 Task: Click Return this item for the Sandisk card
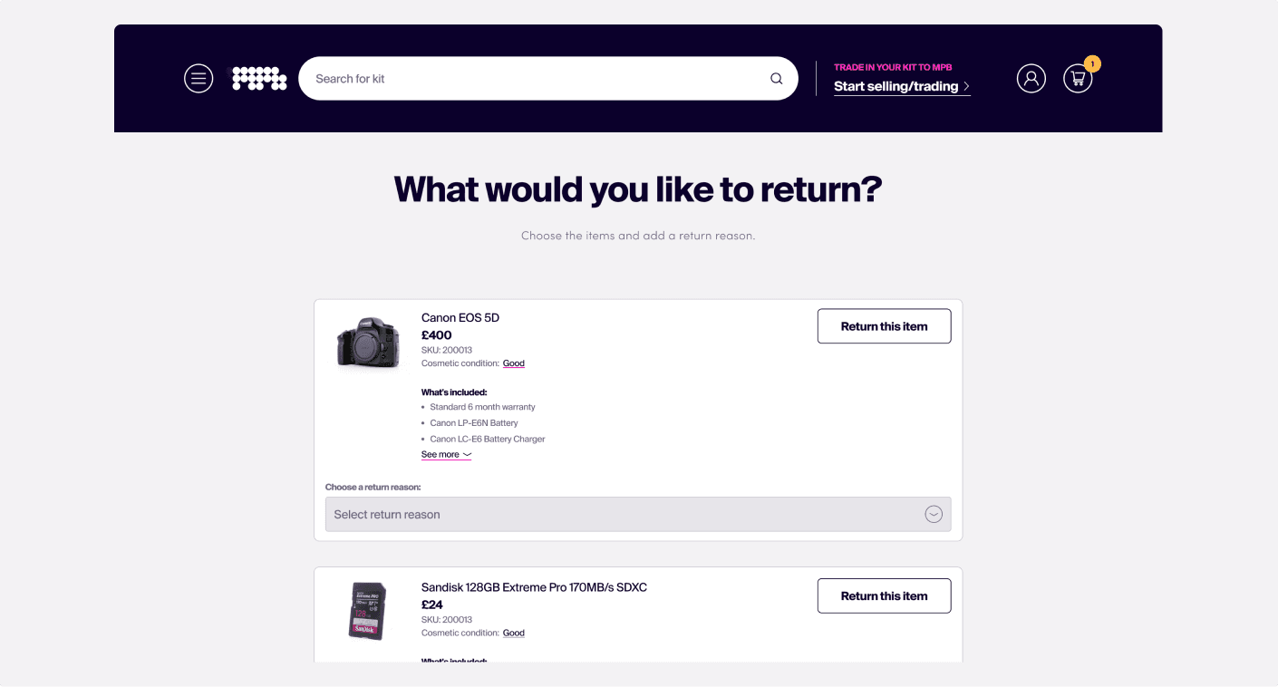coord(884,595)
